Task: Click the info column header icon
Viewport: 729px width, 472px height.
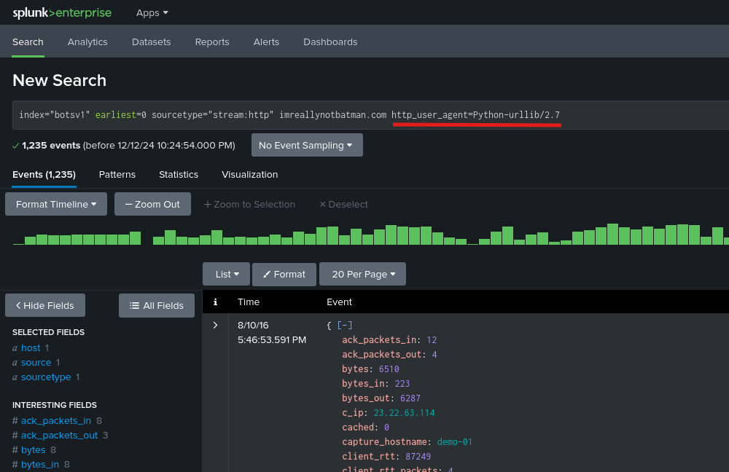Action: tap(215, 302)
